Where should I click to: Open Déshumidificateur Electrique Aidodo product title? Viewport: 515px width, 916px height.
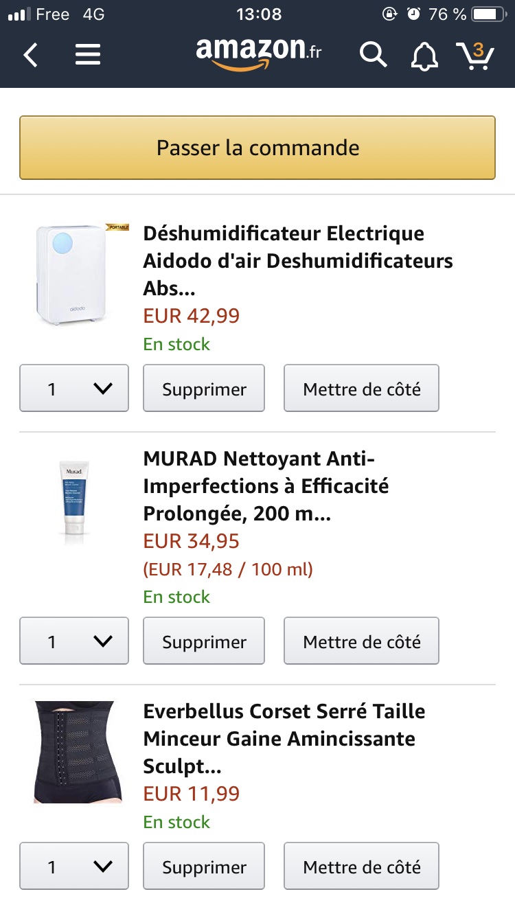tap(298, 261)
